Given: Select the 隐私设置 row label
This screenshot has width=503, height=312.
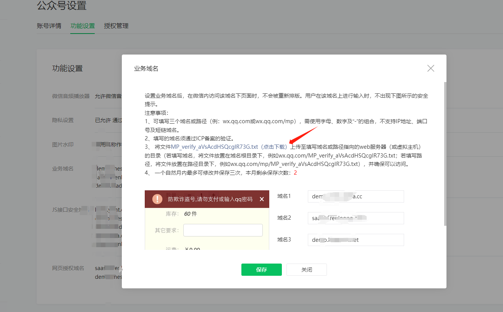Looking at the screenshot, I should pyautogui.click(x=63, y=120).
